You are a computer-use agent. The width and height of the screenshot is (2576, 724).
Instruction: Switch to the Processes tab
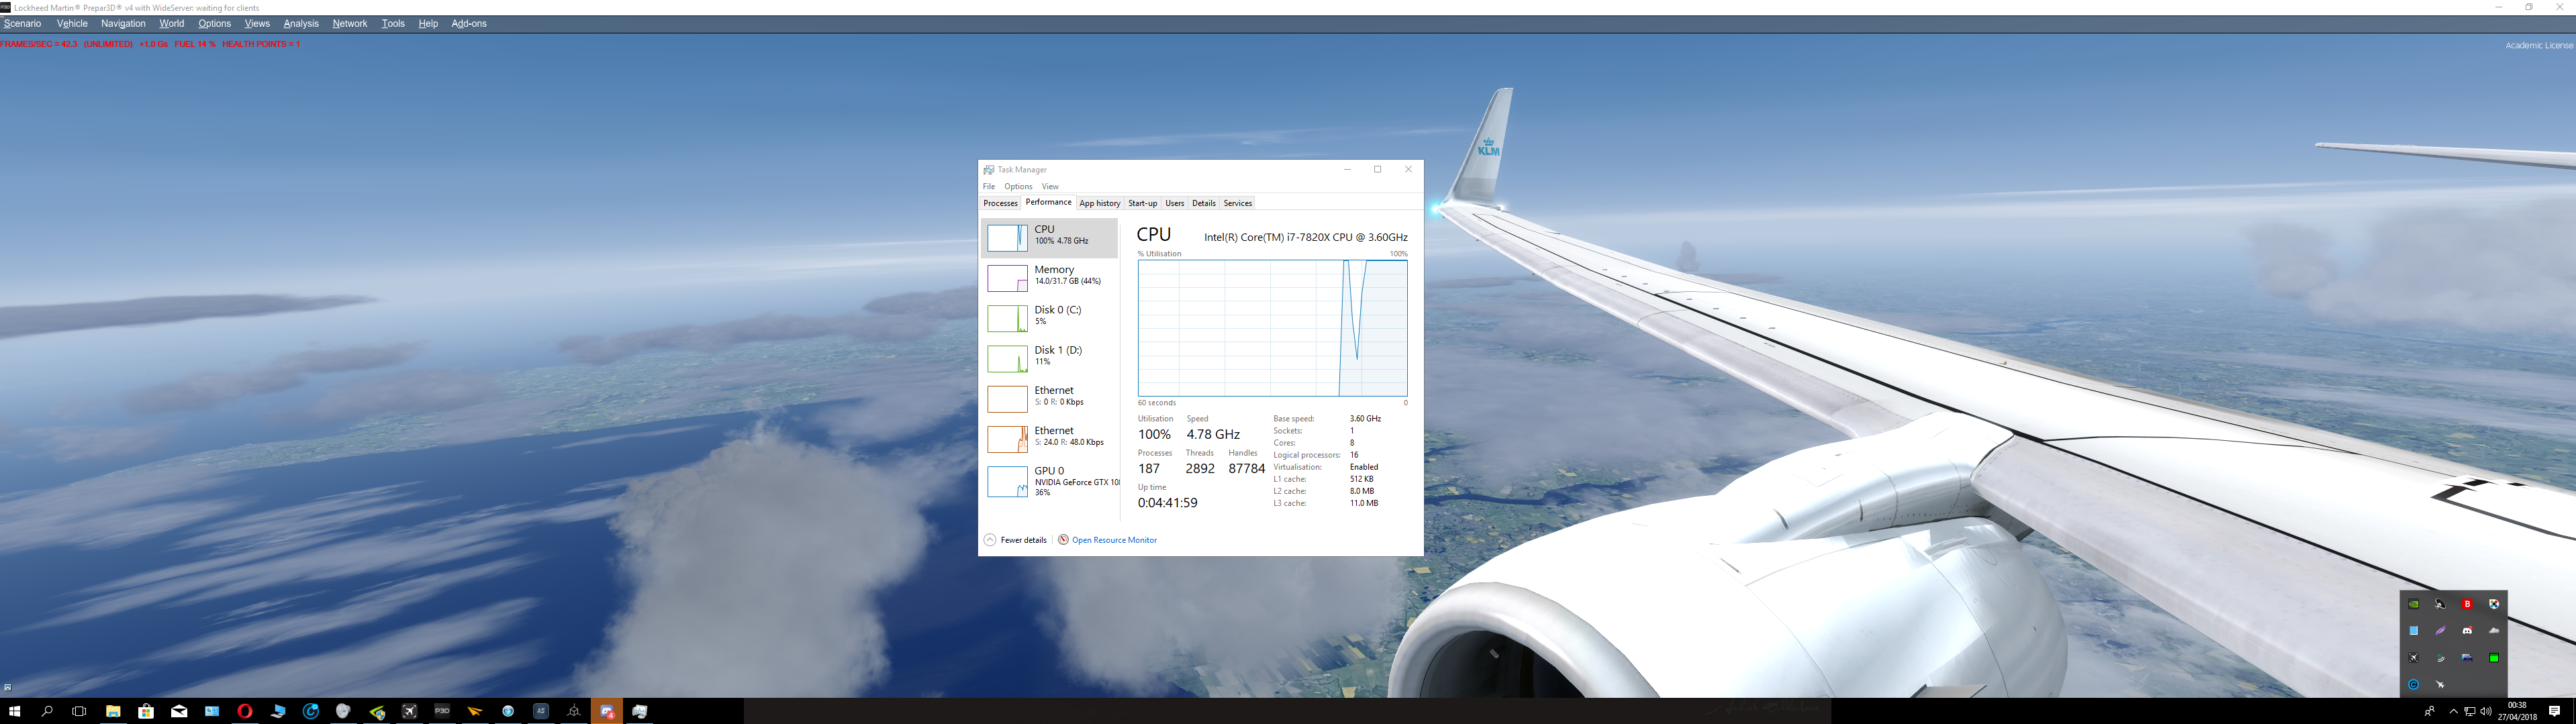1000,203
